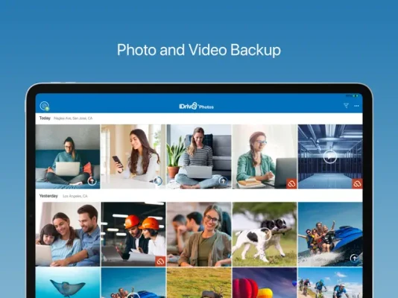Screen dimensions: 398x298
Task: Play the server room video
Action: [330, 156]
